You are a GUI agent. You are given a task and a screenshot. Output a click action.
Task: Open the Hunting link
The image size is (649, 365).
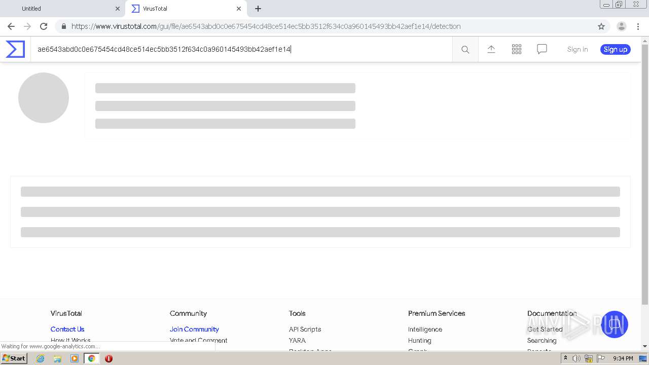pos(419,340)
